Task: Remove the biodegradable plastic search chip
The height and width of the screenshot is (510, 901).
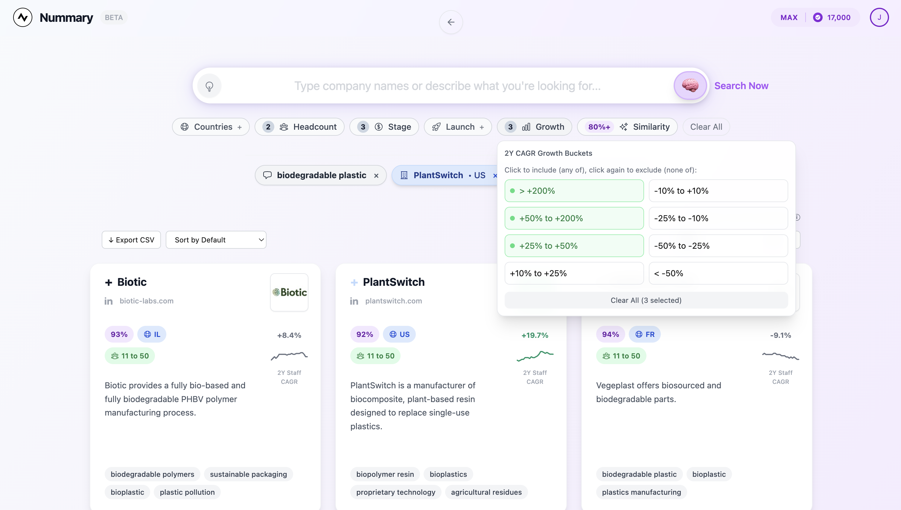Action: tap(376, 175)
